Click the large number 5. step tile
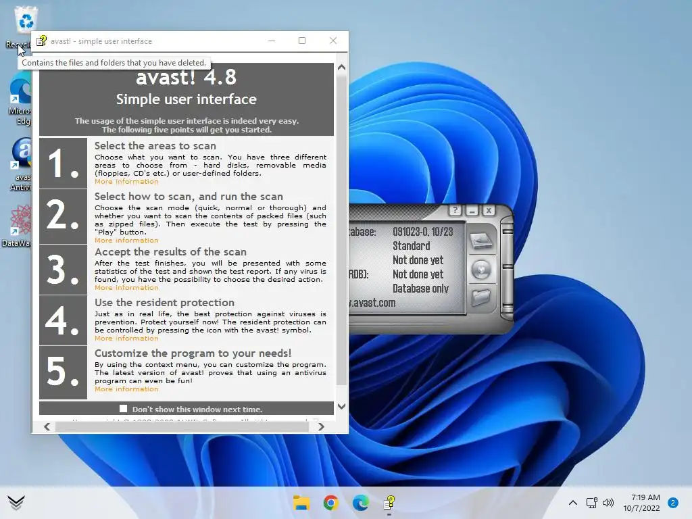Screen dimensions: 692x519 63,372
